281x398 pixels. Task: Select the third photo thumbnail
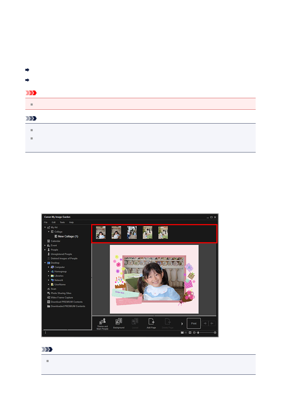(x=132, y=233)
